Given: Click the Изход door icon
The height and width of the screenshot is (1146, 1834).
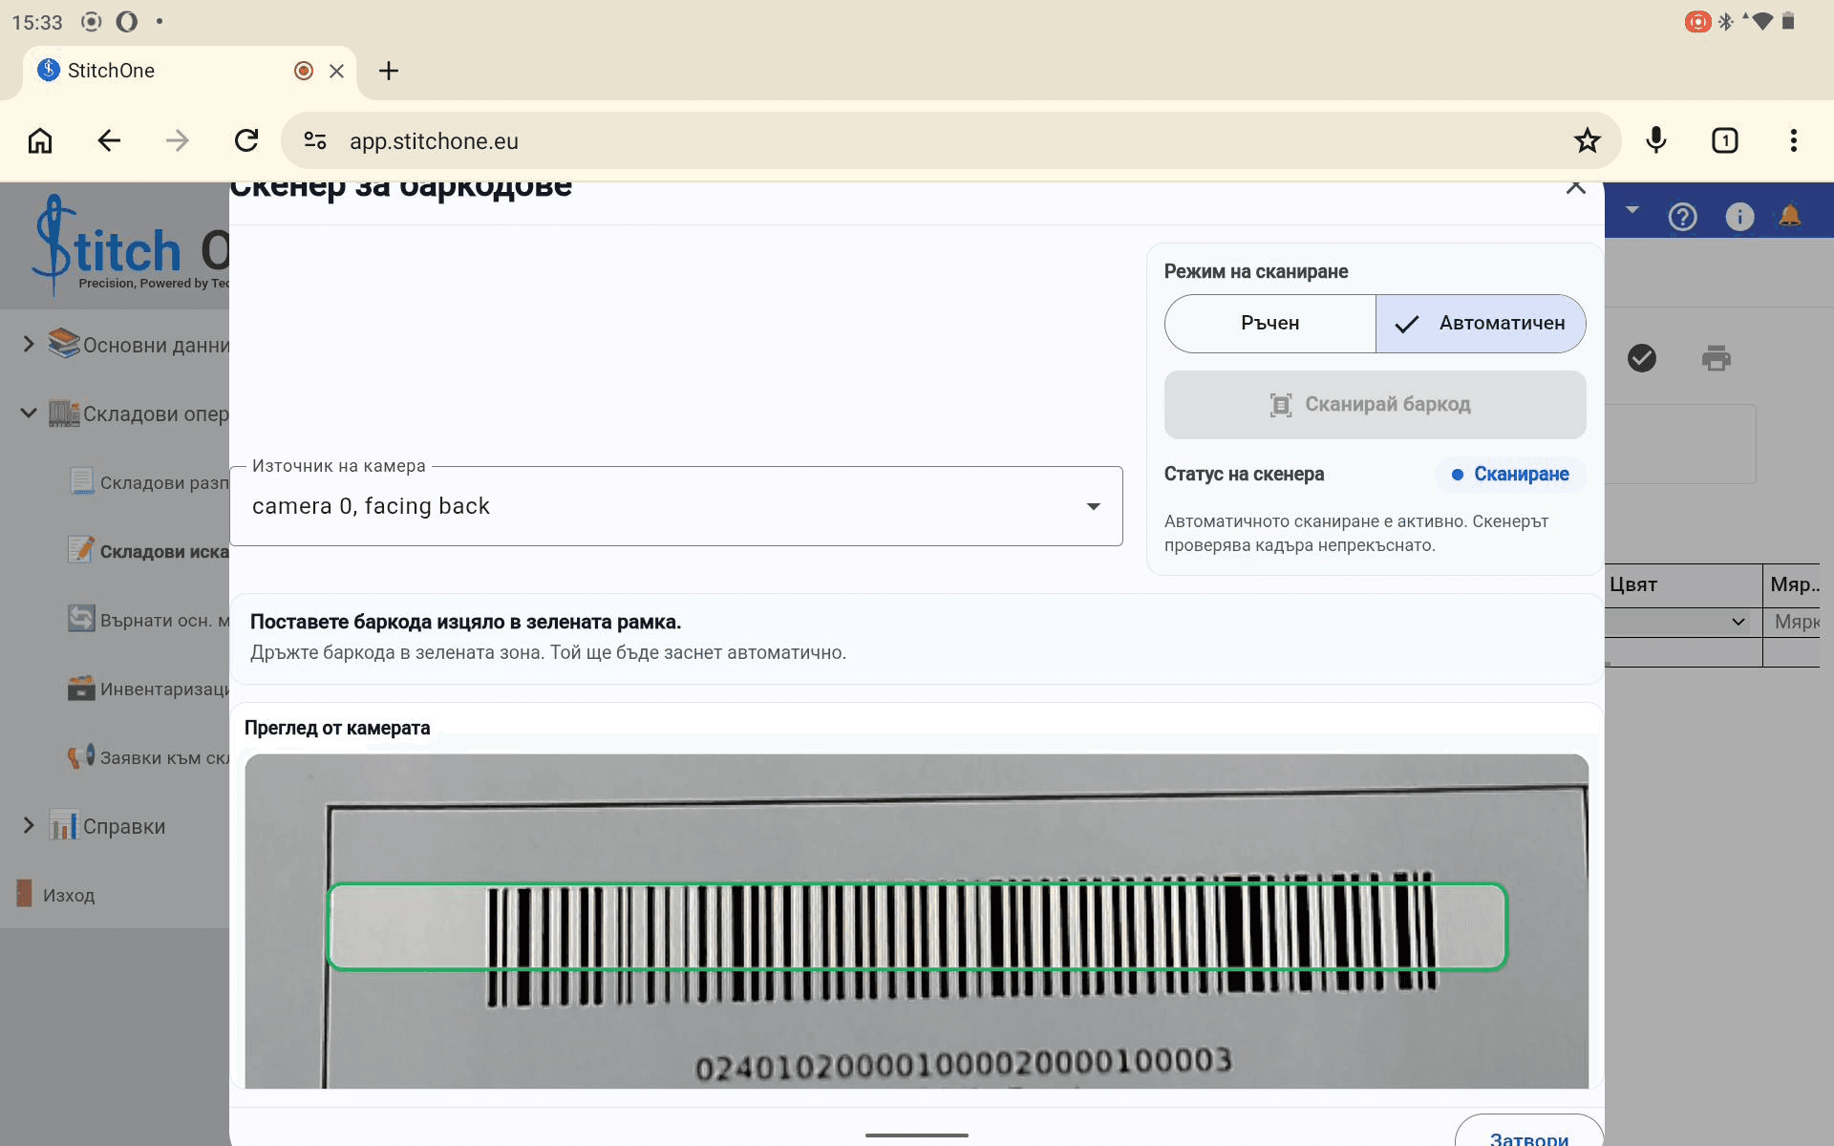Looking at the screenshot, I should [25, 894].
